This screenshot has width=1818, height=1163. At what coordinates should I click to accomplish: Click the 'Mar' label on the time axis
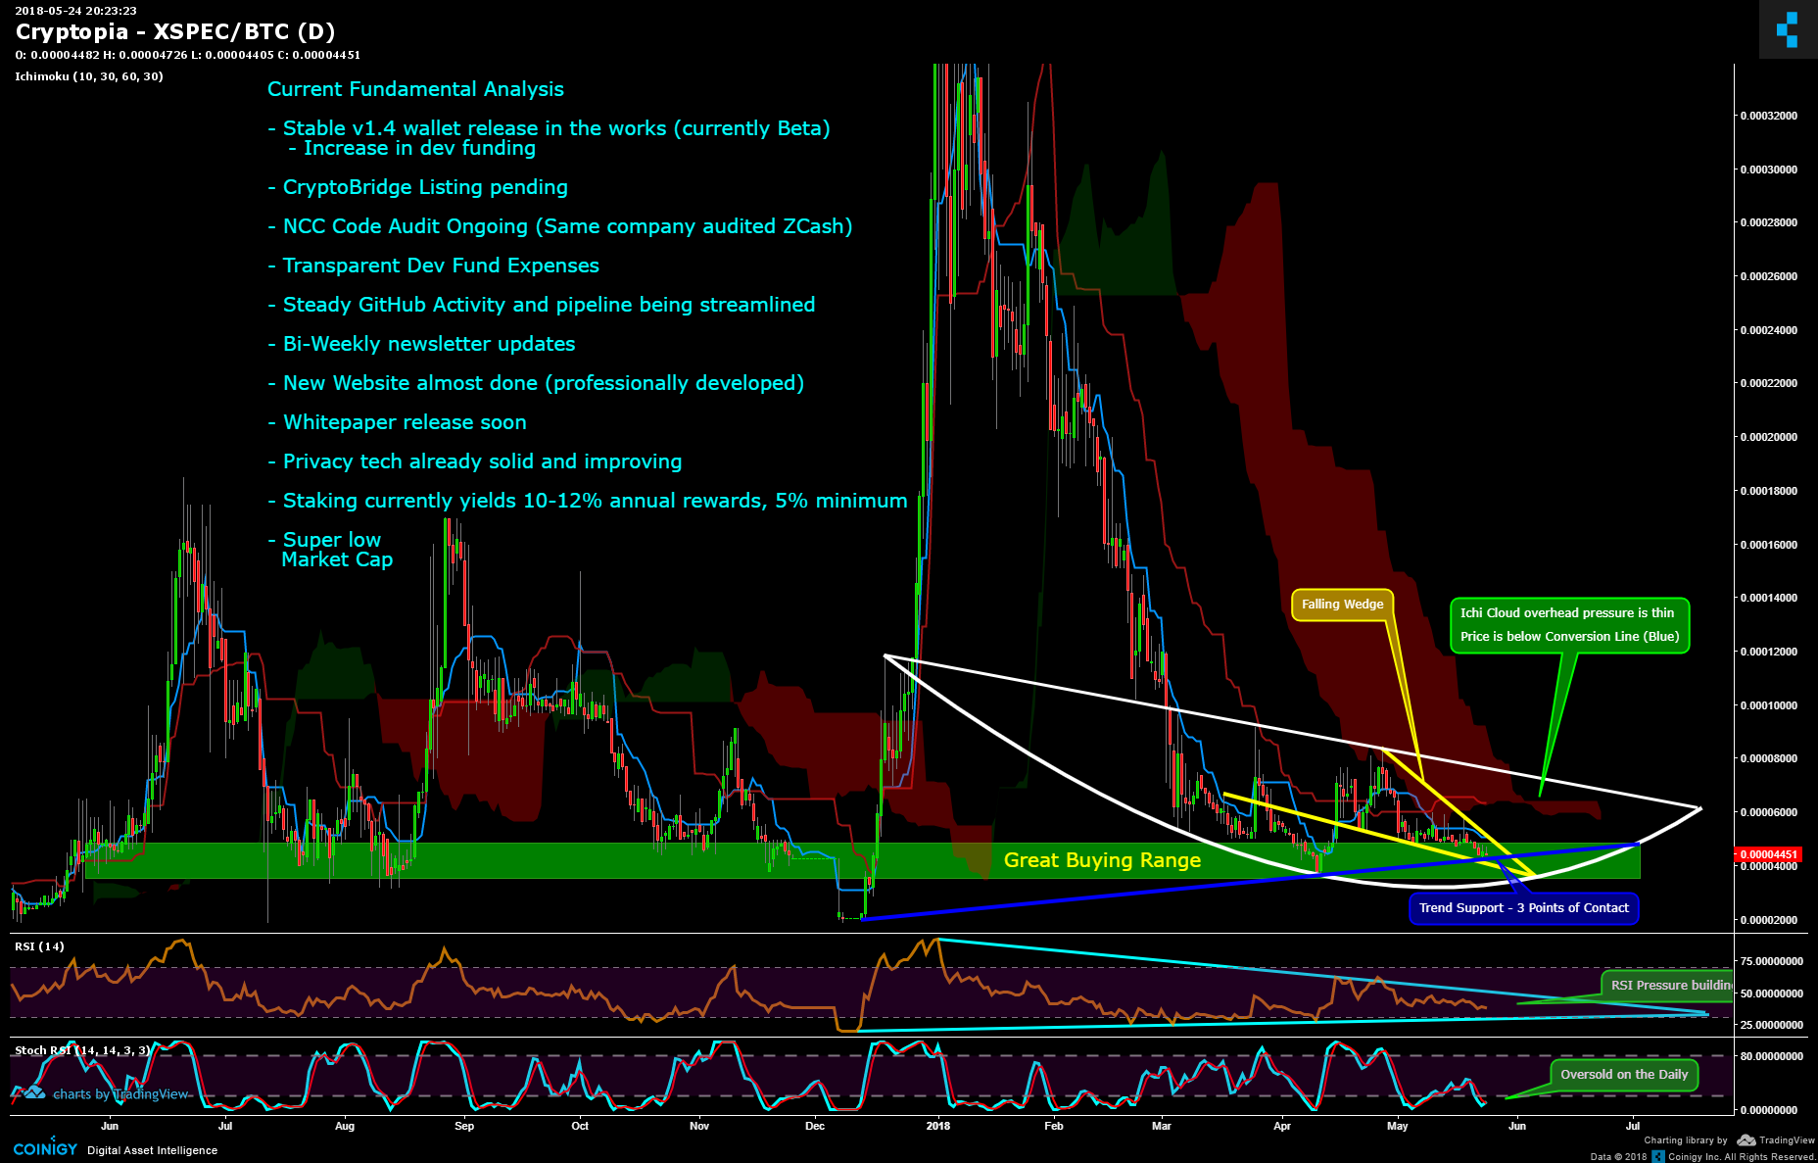[1162, 1126]
